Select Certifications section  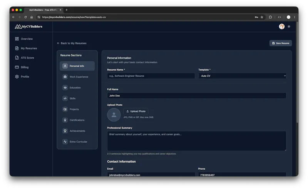(77, 120)
